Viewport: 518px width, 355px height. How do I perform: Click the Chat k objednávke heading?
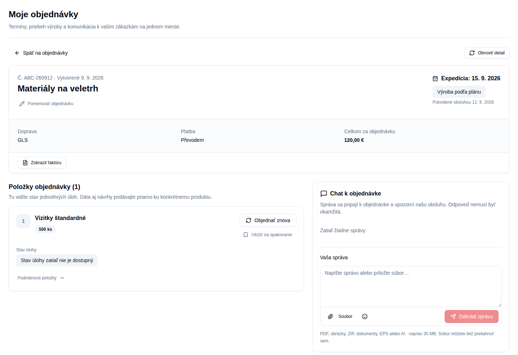click(355, 194)
